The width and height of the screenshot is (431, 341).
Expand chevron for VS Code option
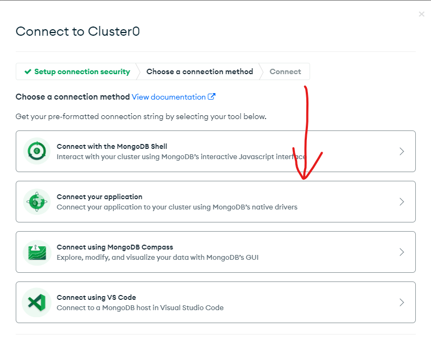click(402, 303)
